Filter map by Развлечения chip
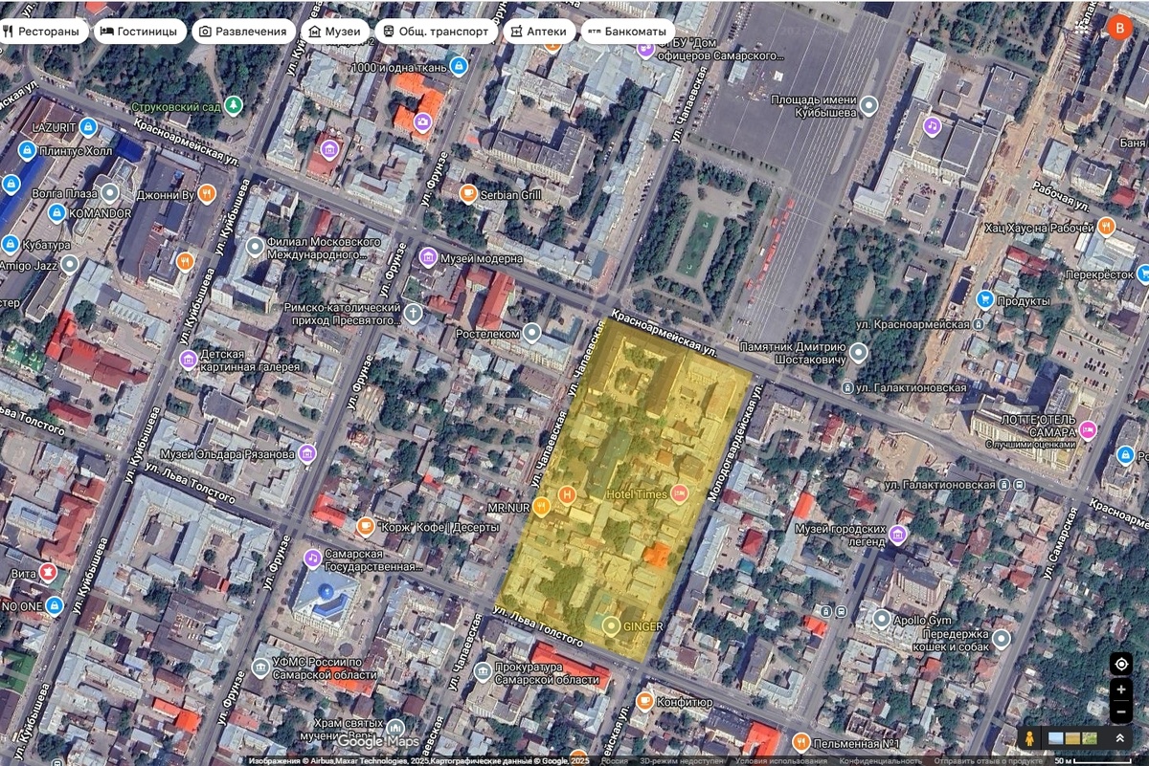1149x766 pixels. (x=243, y=32)
